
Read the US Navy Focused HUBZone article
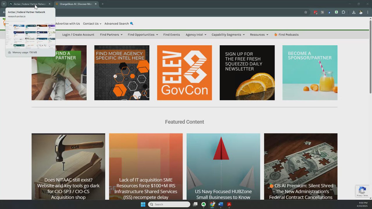pos(223,167)
